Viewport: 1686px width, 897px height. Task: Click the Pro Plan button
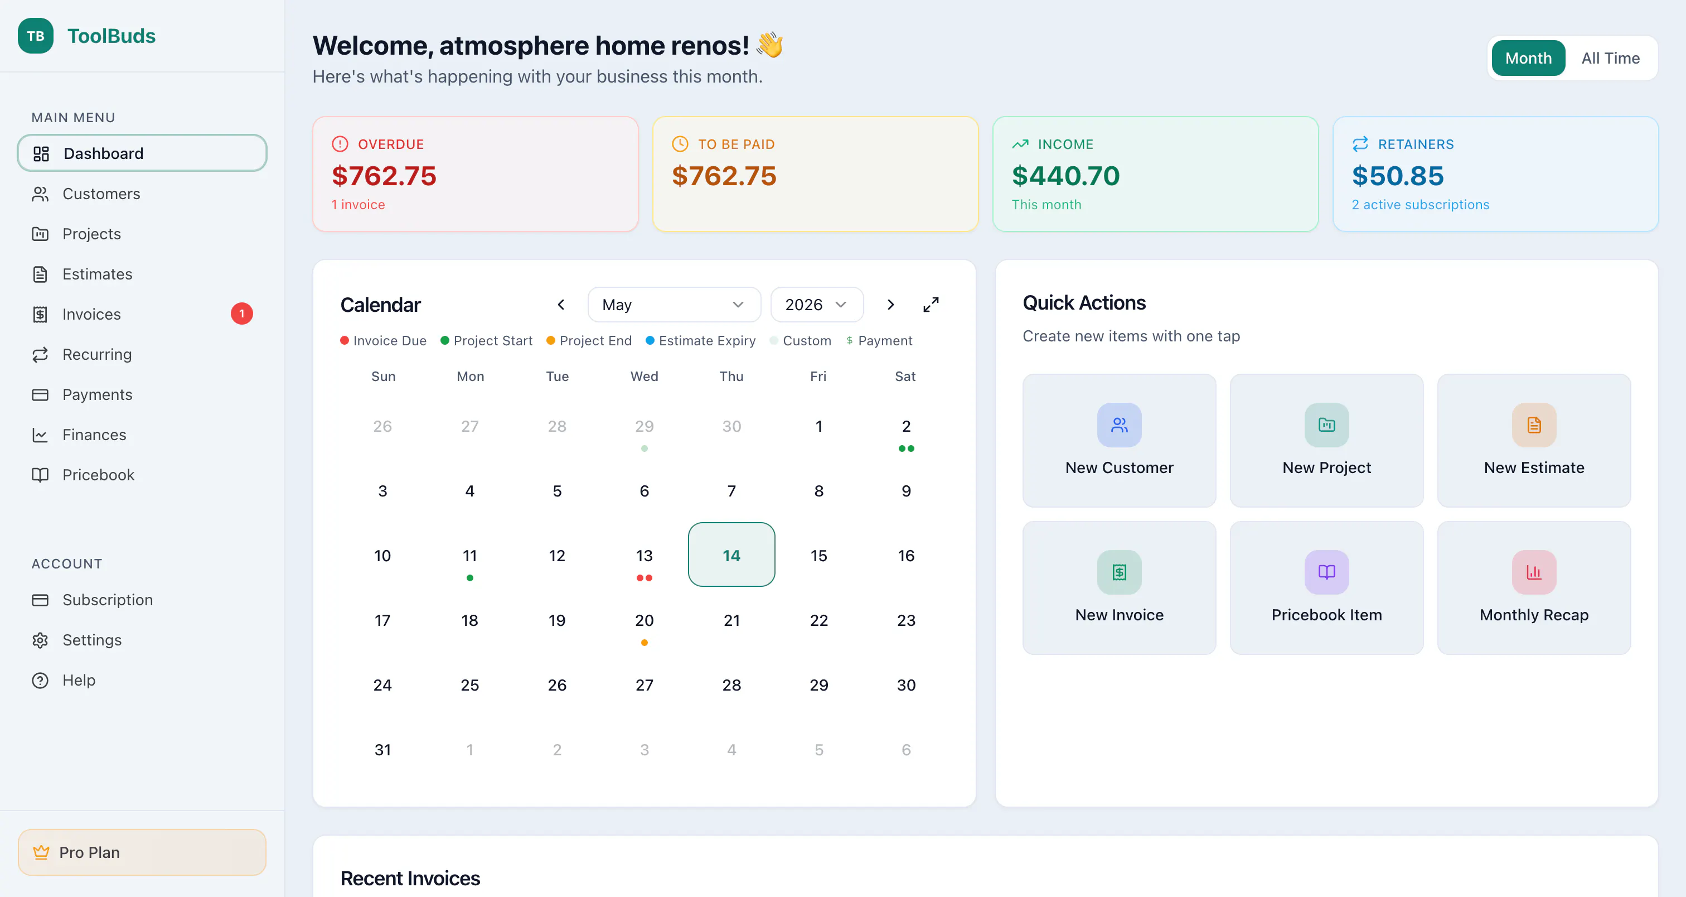(142, 852)
